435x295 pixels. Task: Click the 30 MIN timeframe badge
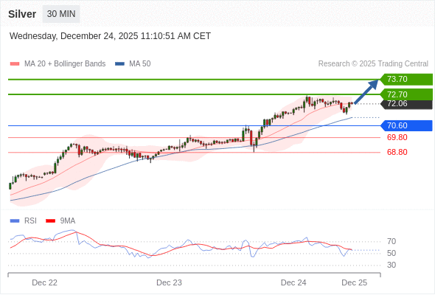[x=61, y=14]
